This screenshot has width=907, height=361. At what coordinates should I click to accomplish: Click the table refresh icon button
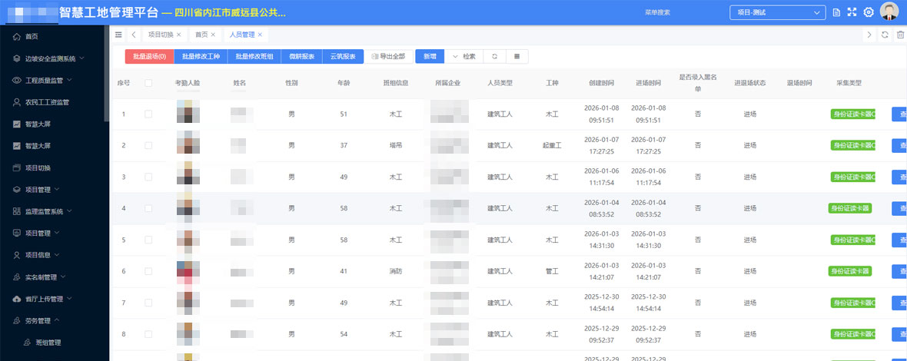point(494,56)
